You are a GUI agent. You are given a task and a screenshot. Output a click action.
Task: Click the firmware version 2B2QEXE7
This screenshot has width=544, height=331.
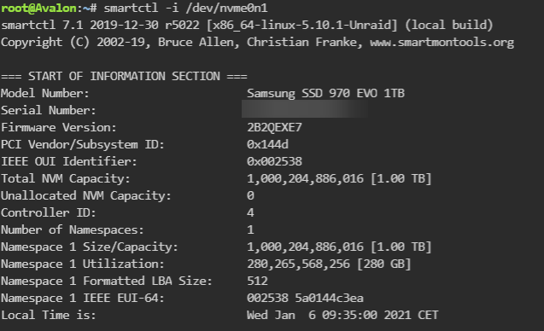click(x=274, y=127)
